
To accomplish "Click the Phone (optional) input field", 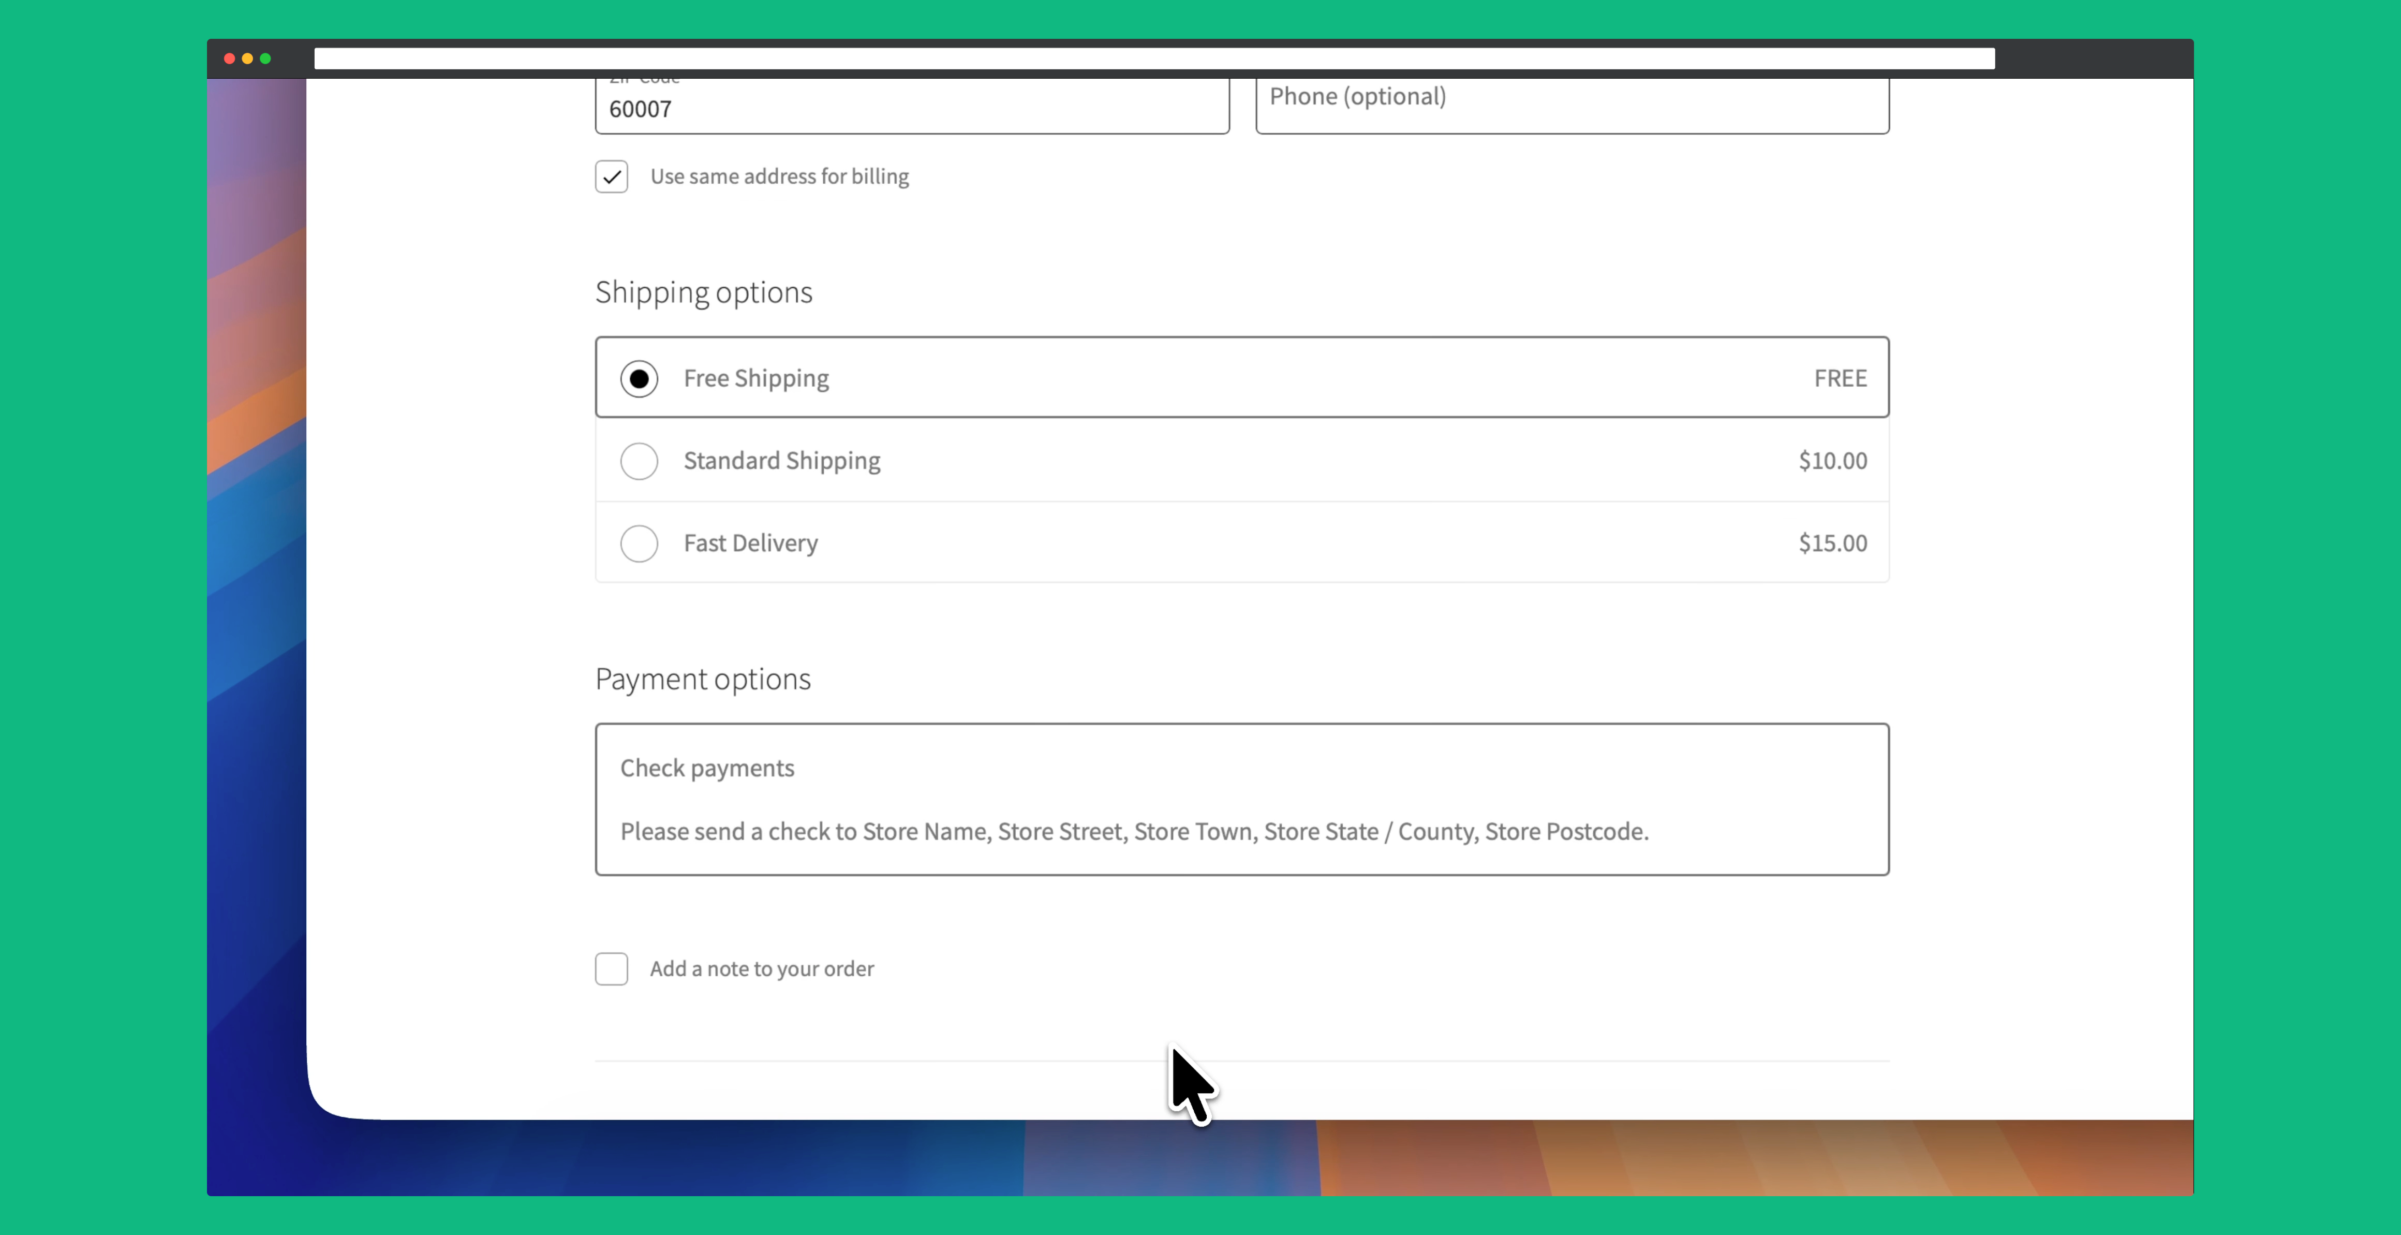I will (1572, 98).
